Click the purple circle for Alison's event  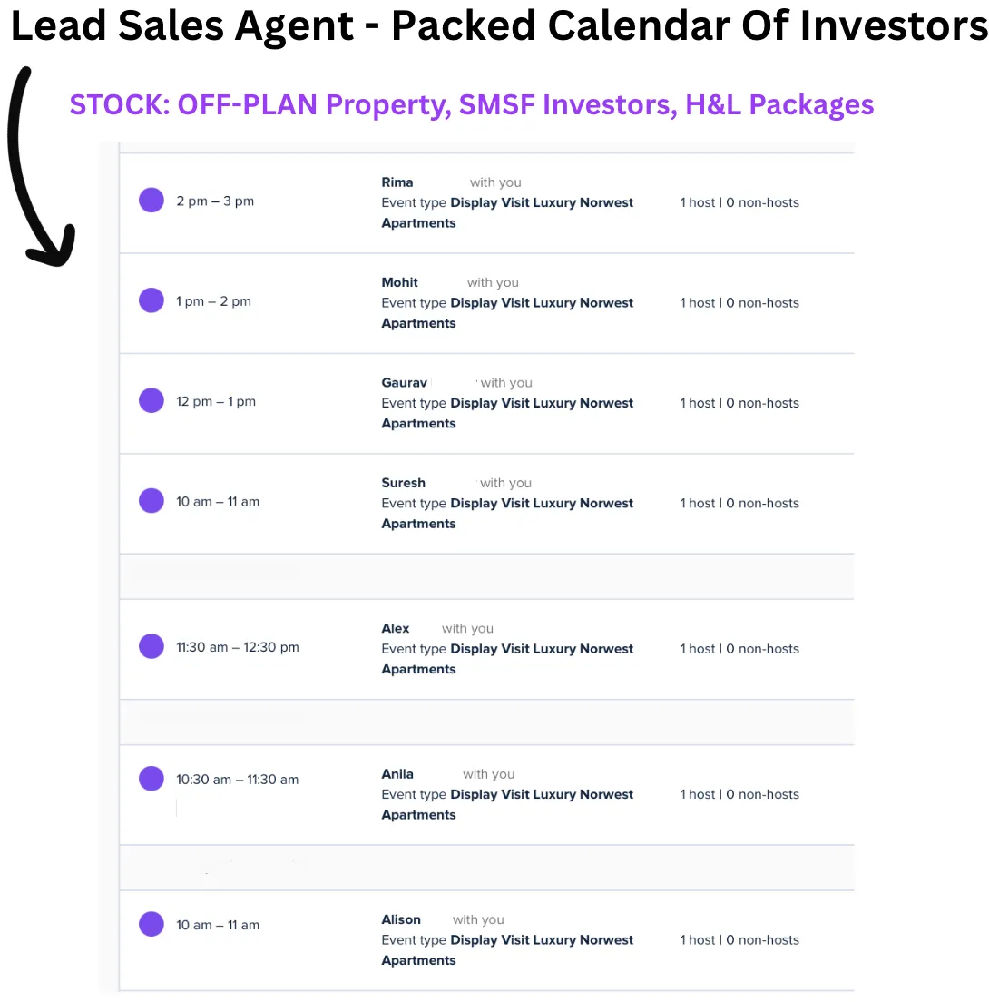pyautogui.click(x=152, y=924)
